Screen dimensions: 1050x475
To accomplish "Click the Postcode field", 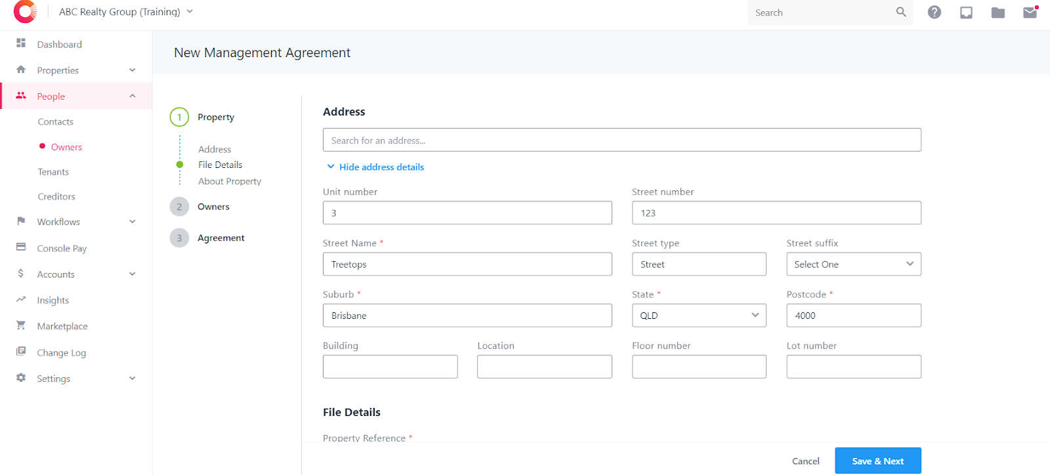I will (854, 315).
